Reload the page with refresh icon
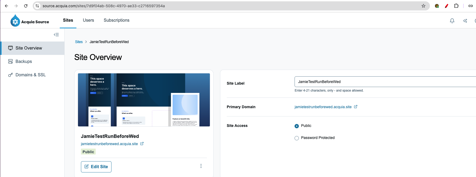The width and height of the screenshot is (476, 177). pyautogui.click(x=26, y=6)
